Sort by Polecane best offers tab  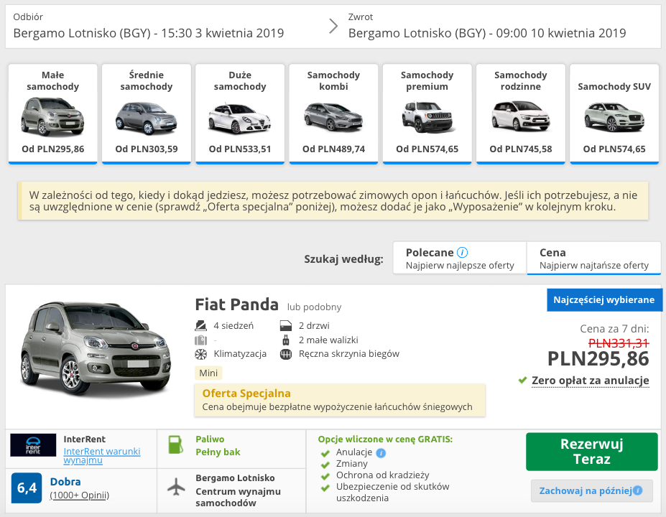[x=460, y=258]
